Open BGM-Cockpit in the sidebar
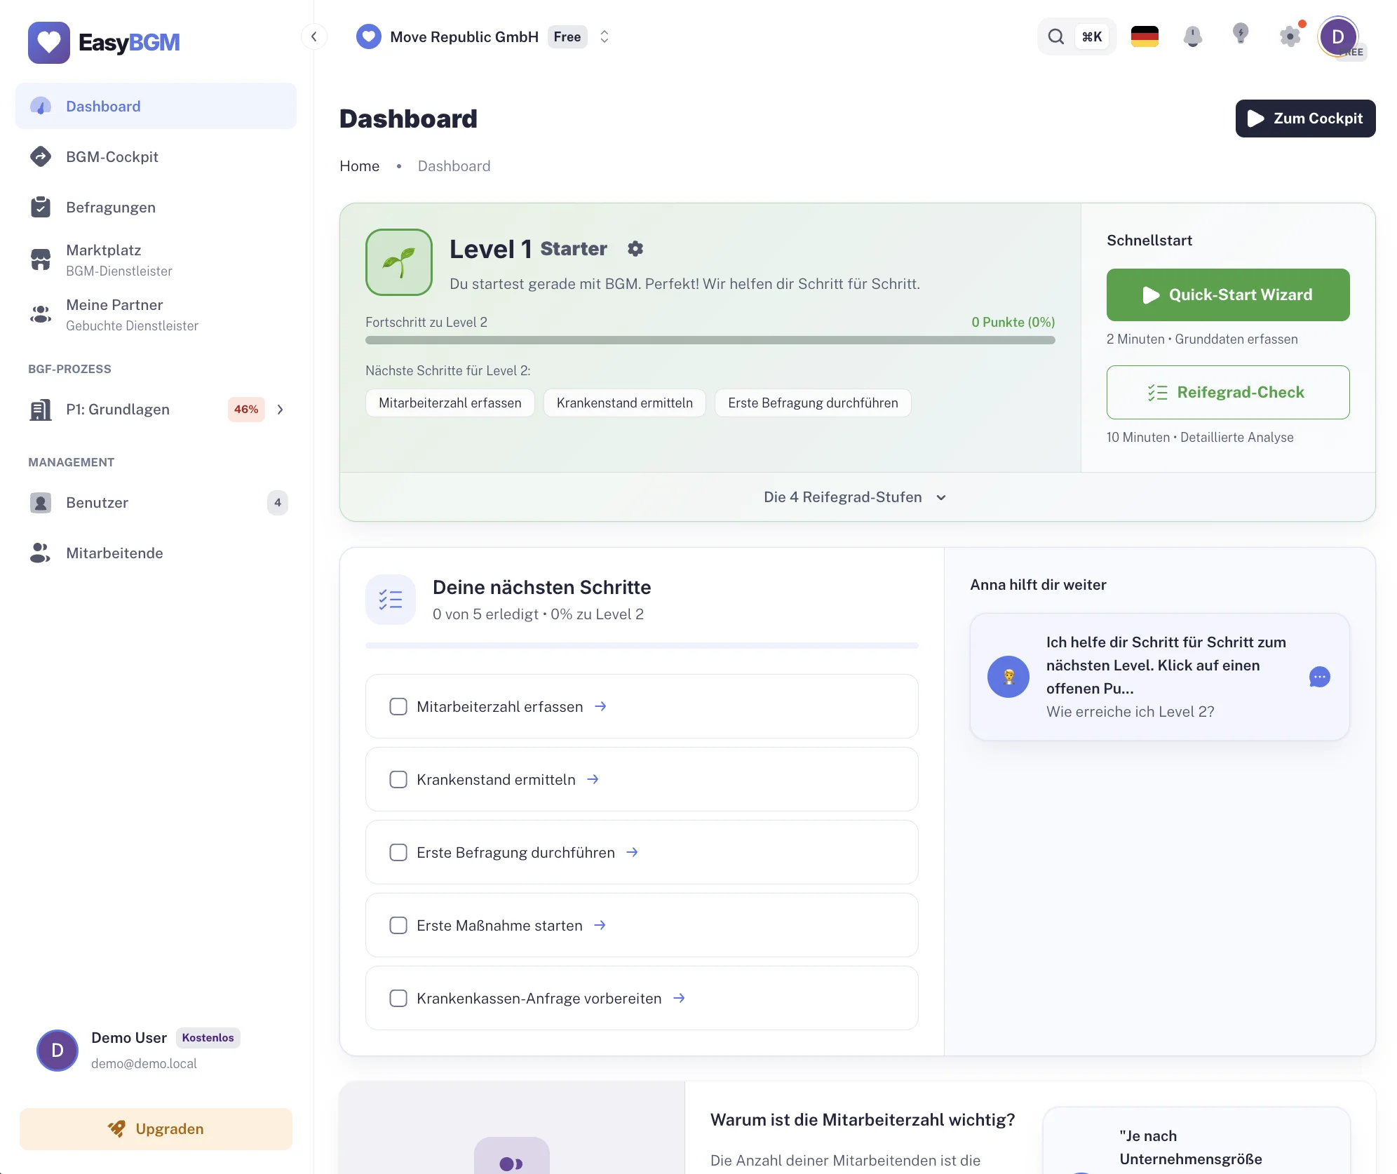The image size is (1397, 1174). (112, 157)
